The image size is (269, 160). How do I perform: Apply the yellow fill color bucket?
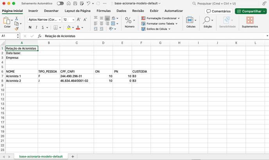tap(69, 27)
